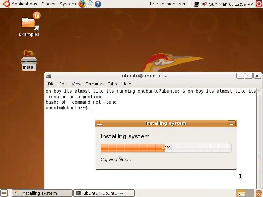Click the muted volume speaker icon
The image size is (263, 197).
204,4
